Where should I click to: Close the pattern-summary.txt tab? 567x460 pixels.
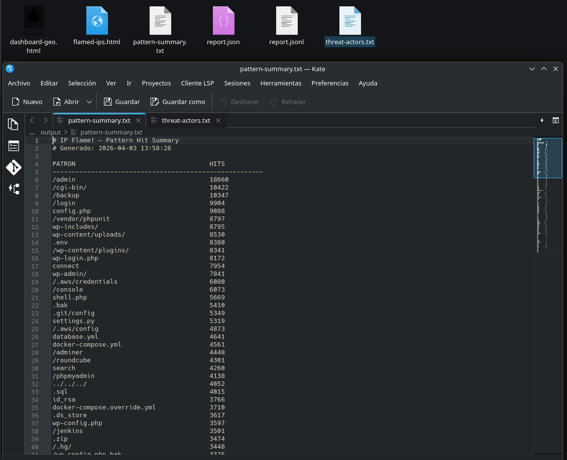coord(138,120)
